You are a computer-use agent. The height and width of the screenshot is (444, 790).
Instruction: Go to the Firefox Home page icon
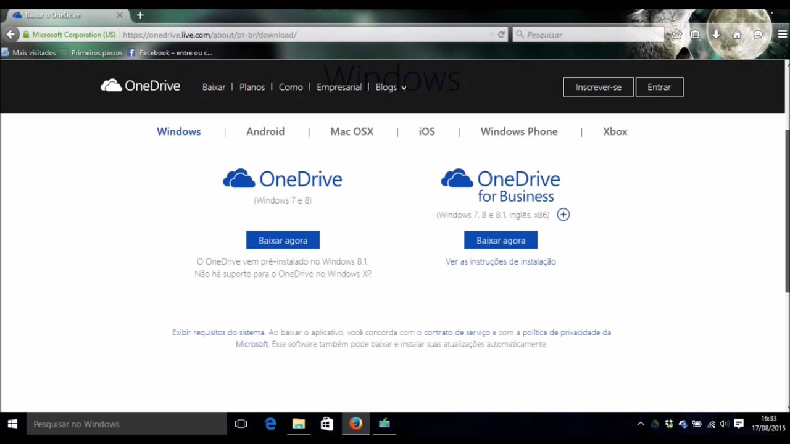[737, 35]
